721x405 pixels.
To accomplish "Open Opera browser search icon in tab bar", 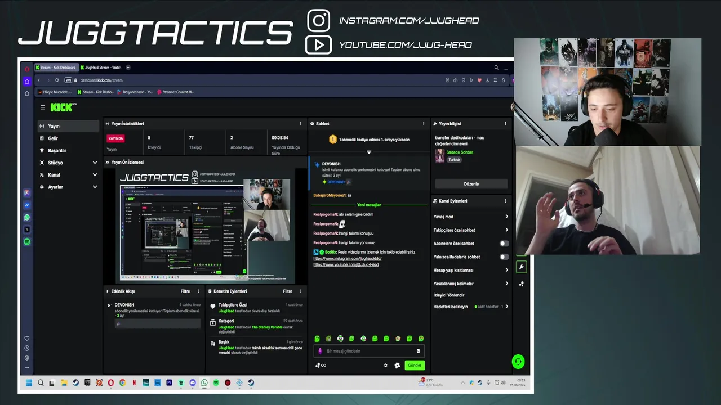I will (496, 67).
